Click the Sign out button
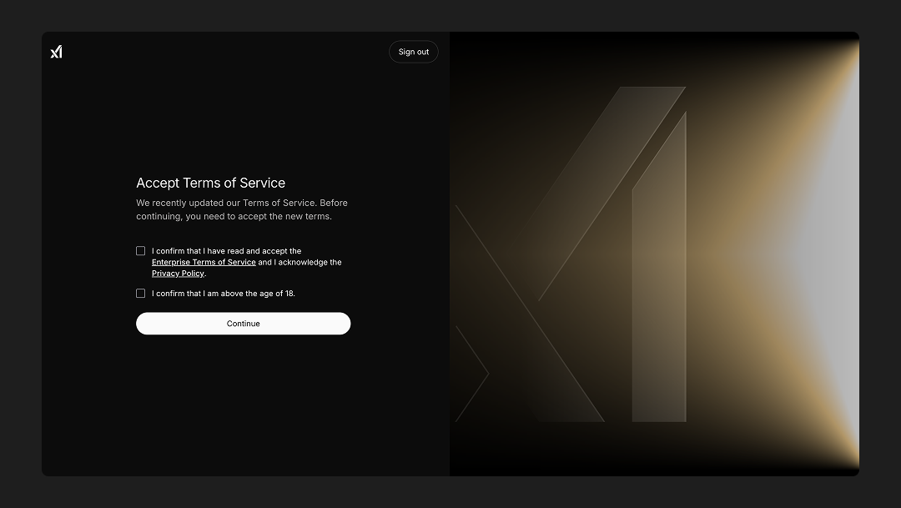Image resolution: width=901 pixels, height=508 pixels. pos(414,52)
